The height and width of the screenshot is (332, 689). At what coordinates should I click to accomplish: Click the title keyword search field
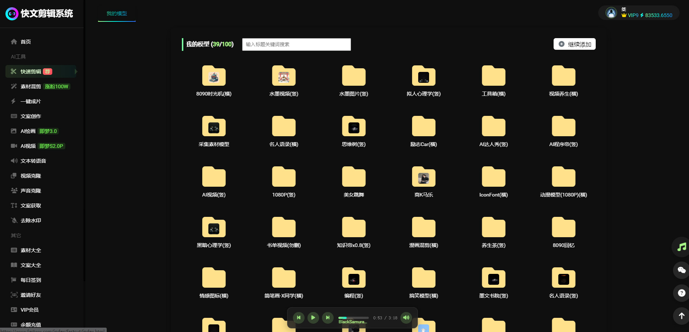click(296, 44)
